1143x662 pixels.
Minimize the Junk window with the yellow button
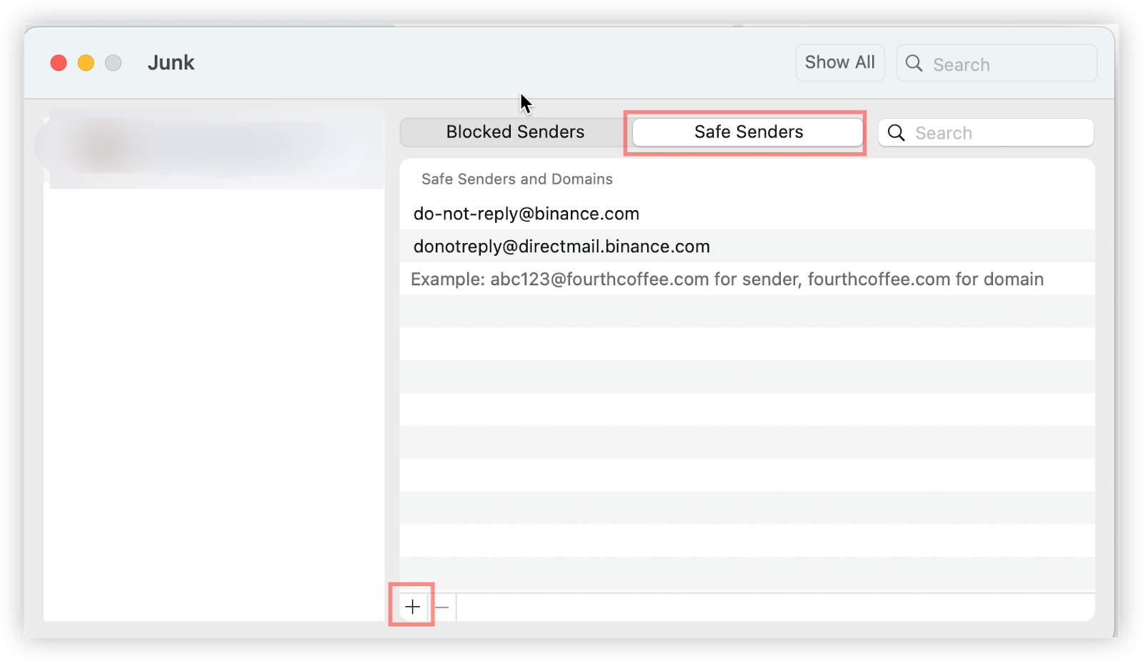(x=86, y=63)
